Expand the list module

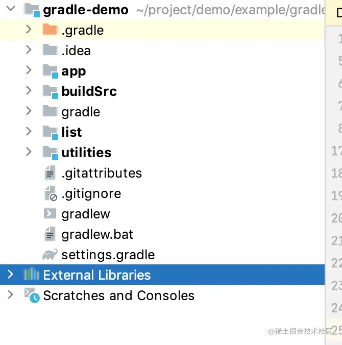coord(29,132)
